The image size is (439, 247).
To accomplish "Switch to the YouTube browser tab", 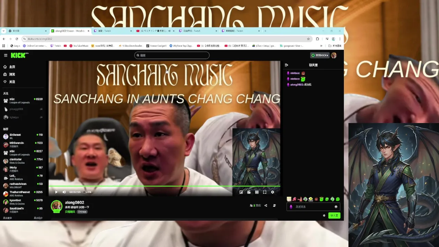I will pyautogui.click(x=155, y=31).
